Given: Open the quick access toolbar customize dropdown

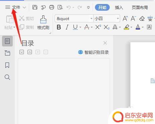Looking at the screenshot, I should click(x=88, y=8).
